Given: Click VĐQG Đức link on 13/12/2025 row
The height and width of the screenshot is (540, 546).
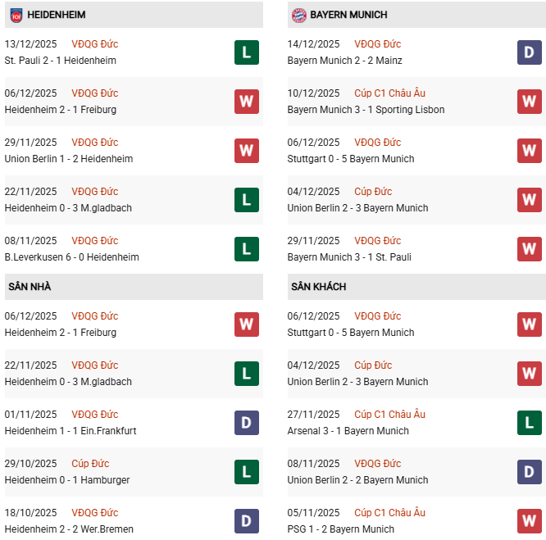Looking at the screenshot, I should [x=95, y=44].
